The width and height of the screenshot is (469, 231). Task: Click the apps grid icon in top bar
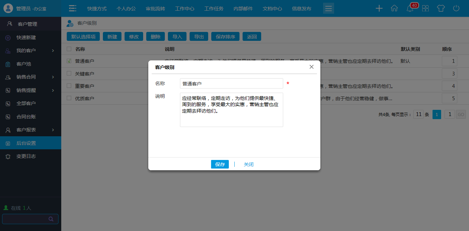pyautogui.click(x=425, y=8)
